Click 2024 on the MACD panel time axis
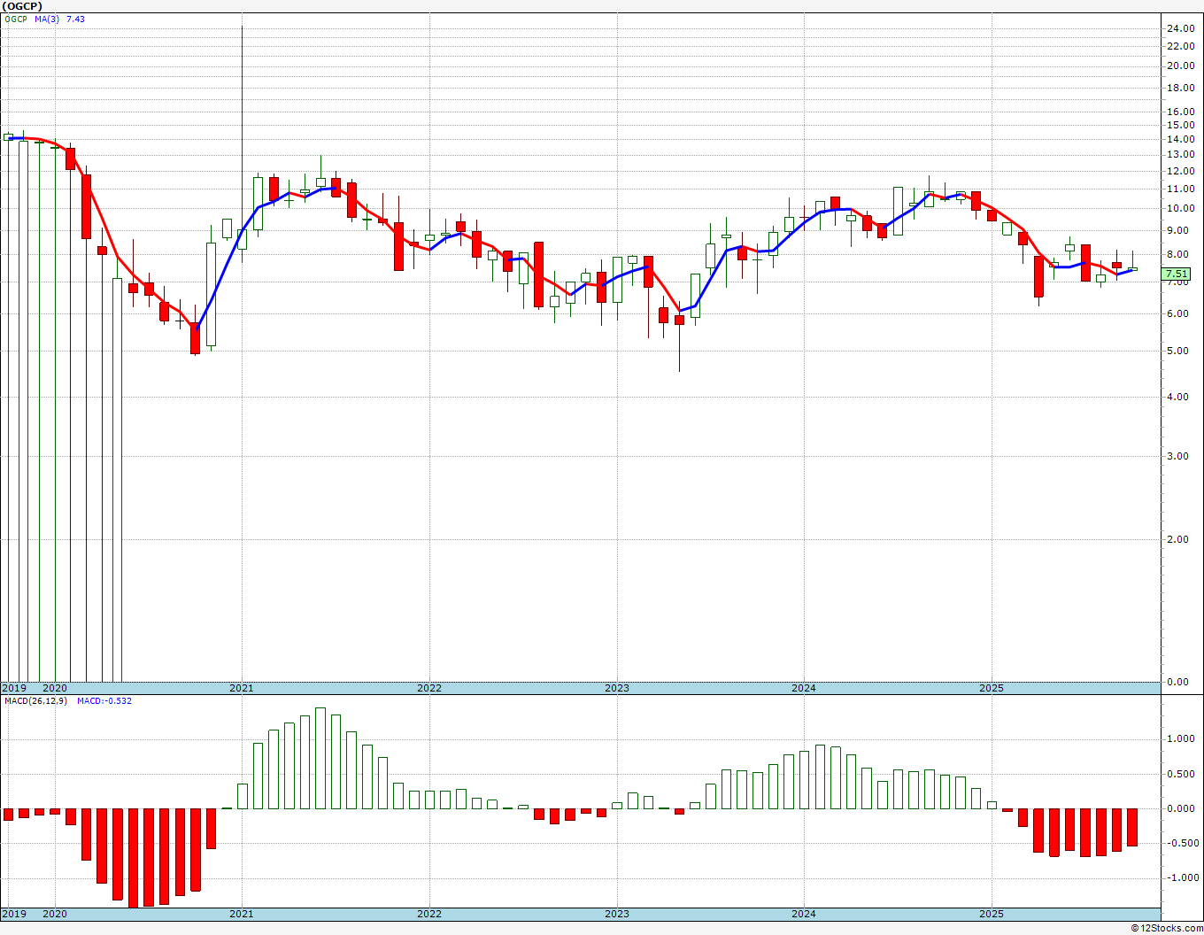The height and width of the screenshot is (935, 1204). click(x=804, y=914)
